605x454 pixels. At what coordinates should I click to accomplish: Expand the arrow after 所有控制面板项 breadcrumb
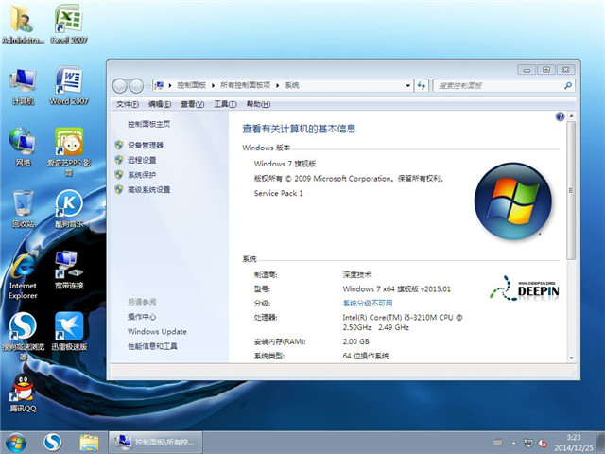[277, 85]
